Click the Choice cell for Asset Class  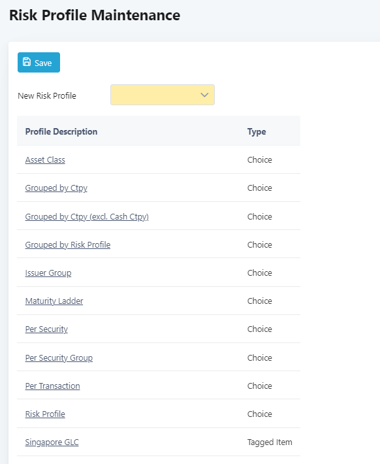pos(260,160)
